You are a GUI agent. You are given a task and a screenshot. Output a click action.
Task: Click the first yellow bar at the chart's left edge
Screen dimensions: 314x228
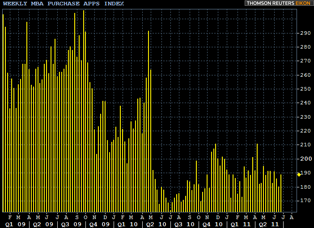(3, 112)
